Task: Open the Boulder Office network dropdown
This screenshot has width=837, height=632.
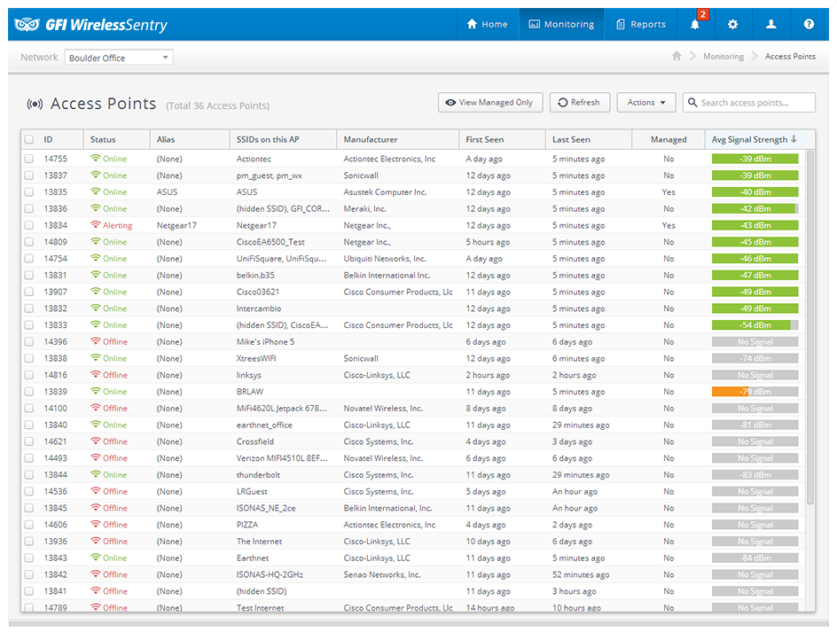Action: pyautogui.click(x=119, y=57)
